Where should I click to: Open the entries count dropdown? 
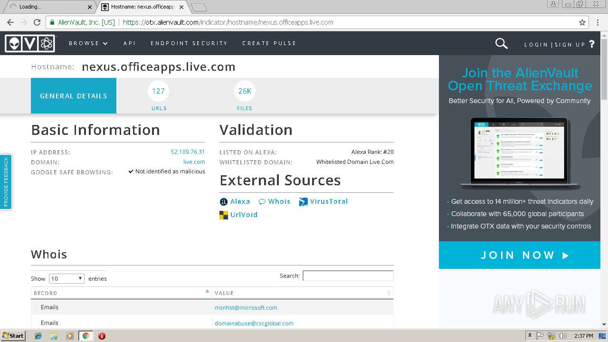66,279
